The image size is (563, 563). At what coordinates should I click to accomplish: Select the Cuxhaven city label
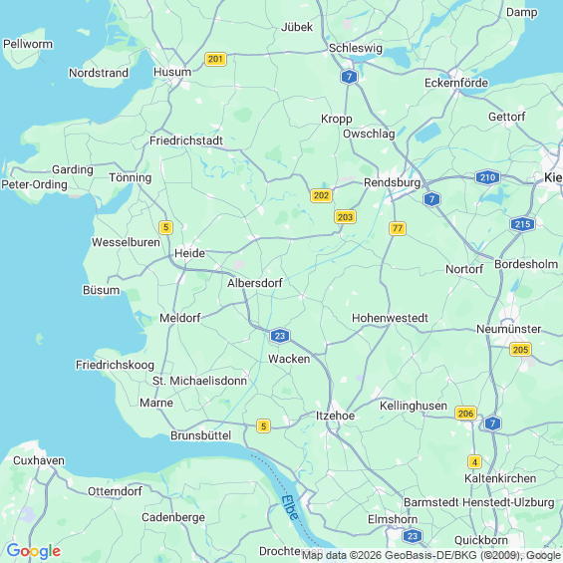point(39,460)
